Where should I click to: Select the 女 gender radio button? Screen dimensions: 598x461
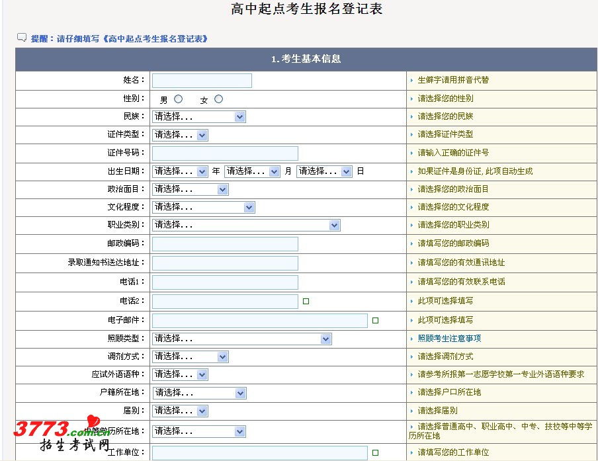point(218,99)
